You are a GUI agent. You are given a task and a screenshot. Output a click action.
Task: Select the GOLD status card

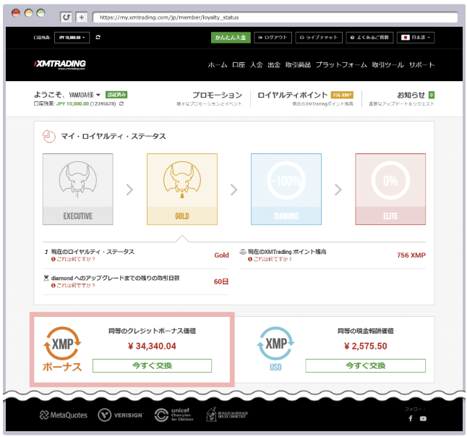tap(182, 189)
